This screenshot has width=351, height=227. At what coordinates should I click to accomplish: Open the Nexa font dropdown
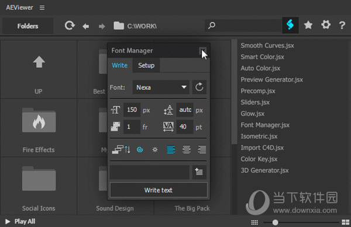[161, 88]
